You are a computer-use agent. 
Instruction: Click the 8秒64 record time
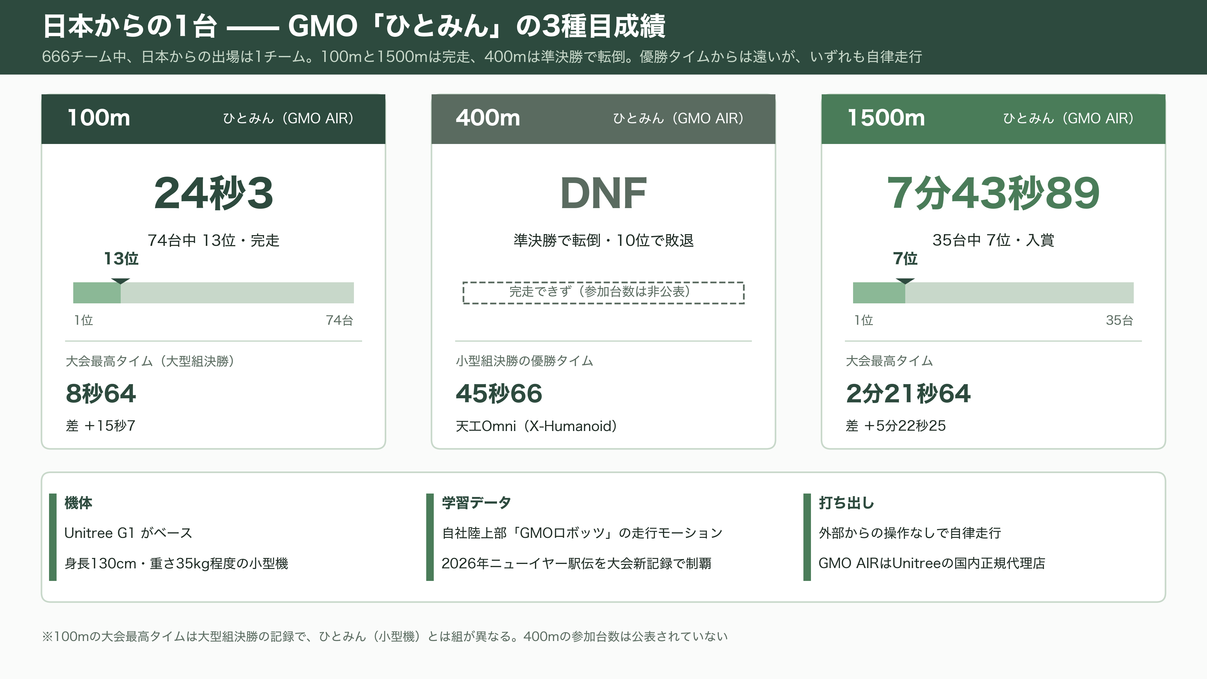(x=101, y=393)
